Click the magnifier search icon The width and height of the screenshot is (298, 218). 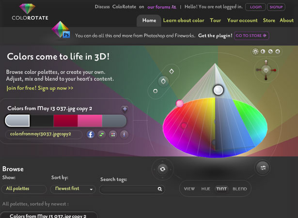[x=159, y=189]
